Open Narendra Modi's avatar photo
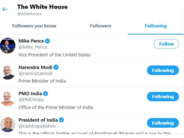 8,72
